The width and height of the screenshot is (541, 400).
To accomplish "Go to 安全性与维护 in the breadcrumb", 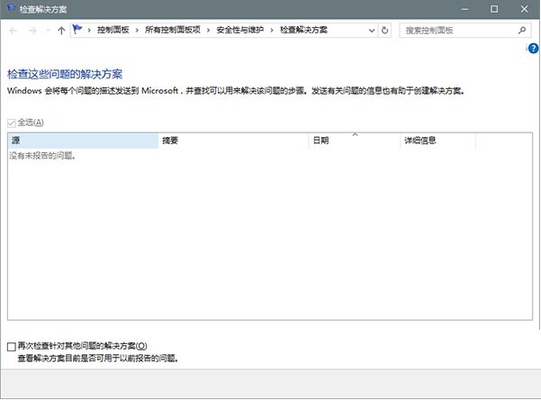I will [239, 31].
